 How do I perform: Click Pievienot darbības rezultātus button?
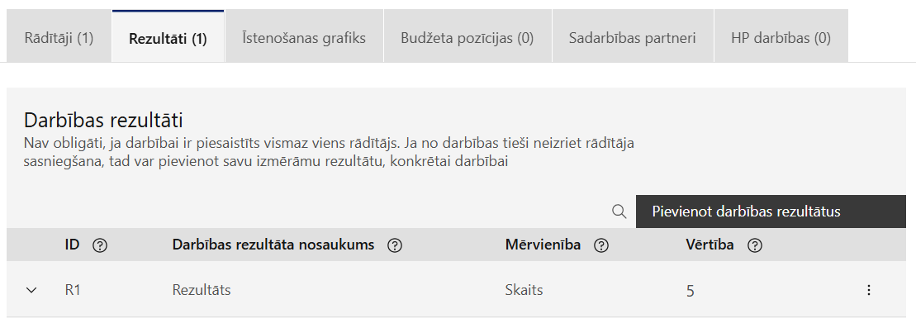point(771,212)
